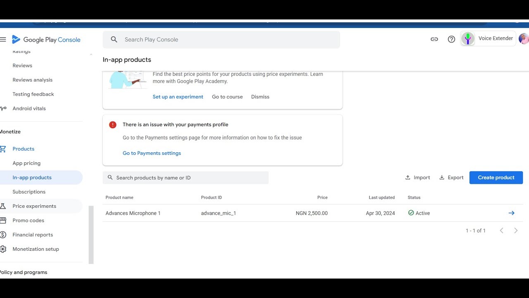
Task: Click the In-app products page title
Action: pyautogui.click(x=127, y=60)
